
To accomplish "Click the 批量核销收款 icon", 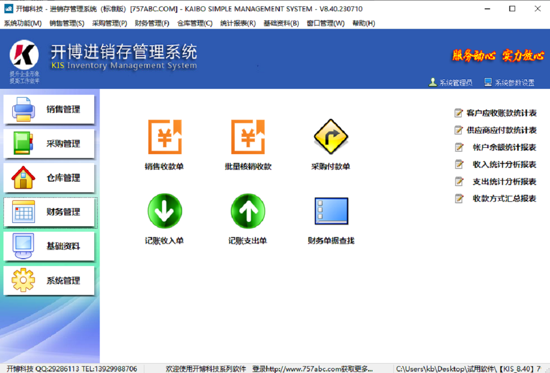I will pos(248,137).
